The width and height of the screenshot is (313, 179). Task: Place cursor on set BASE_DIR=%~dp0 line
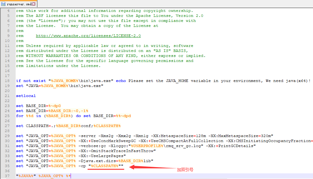click(38, 106)
